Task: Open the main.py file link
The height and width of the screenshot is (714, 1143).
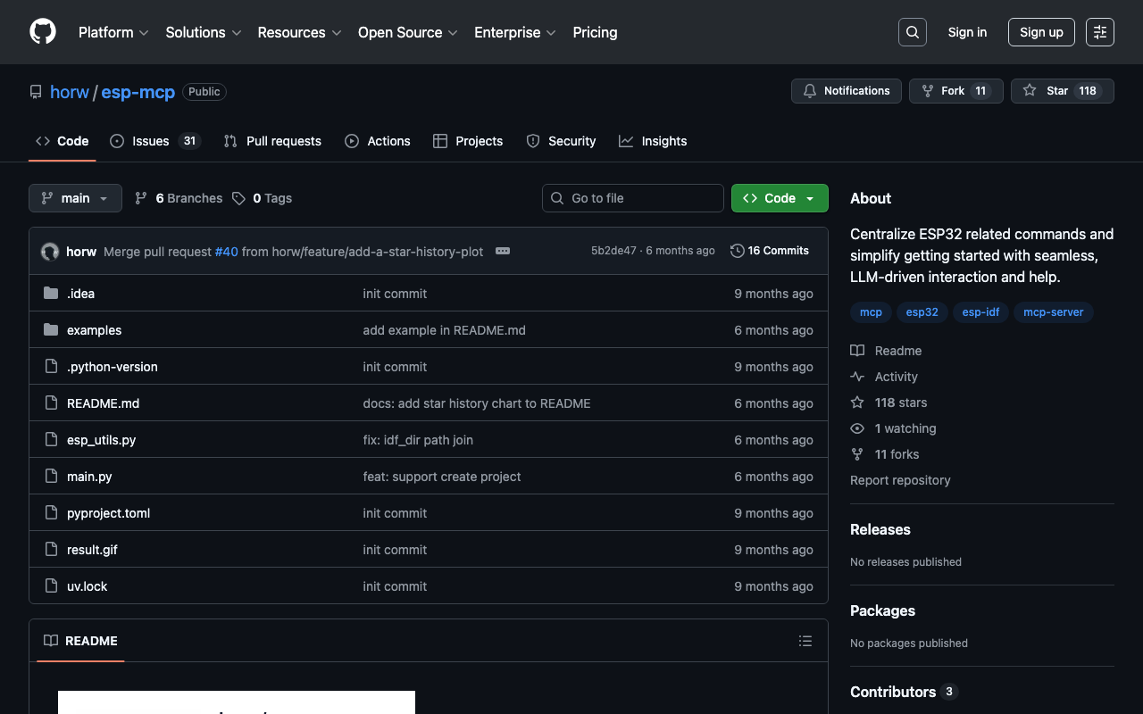Action: click(89, 477)
